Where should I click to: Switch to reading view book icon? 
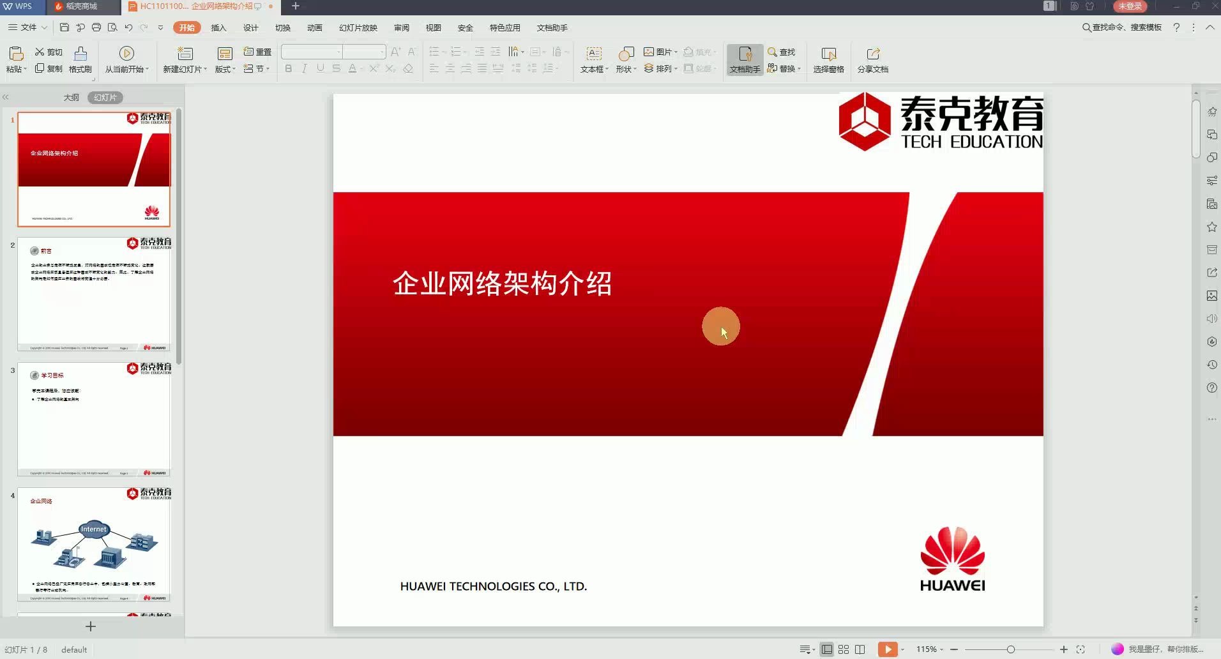pyautogui.click(x=860, y=649)
